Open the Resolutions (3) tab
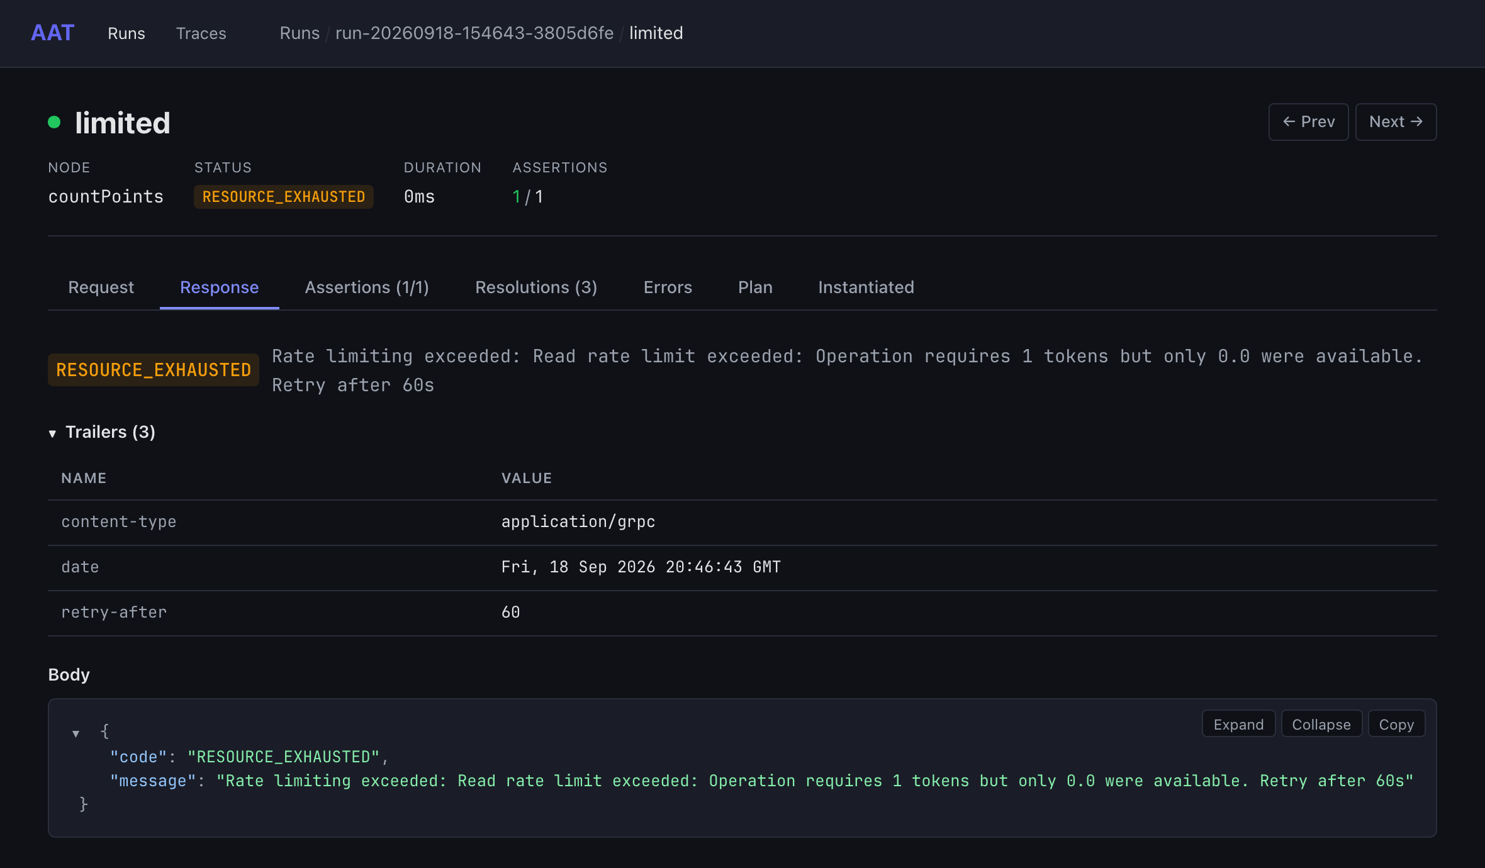This screenshot has height=868, width=1485. [536, 287]
